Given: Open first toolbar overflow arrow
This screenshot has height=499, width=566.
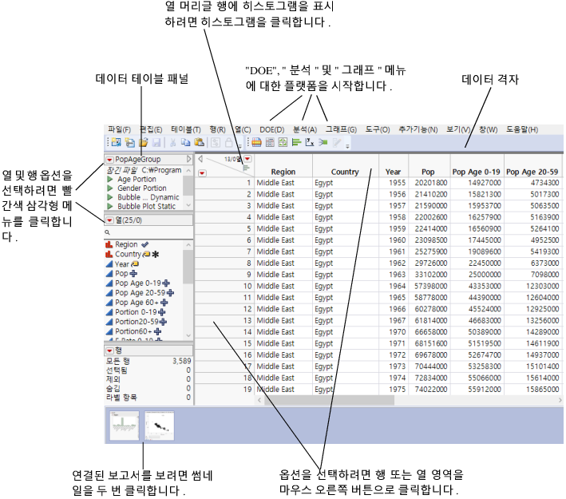Looking at the screenshot, I should tap(239, 146).
